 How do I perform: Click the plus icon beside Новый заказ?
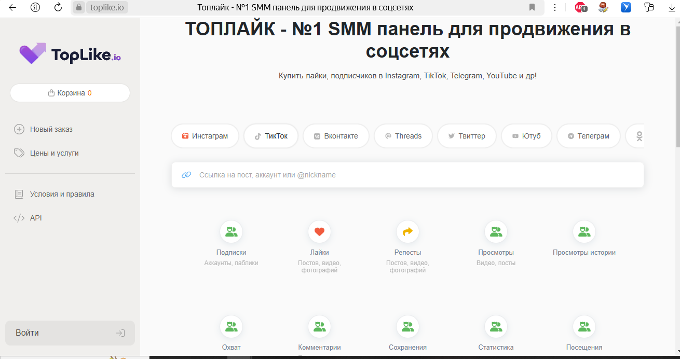(x=19, y=129)
